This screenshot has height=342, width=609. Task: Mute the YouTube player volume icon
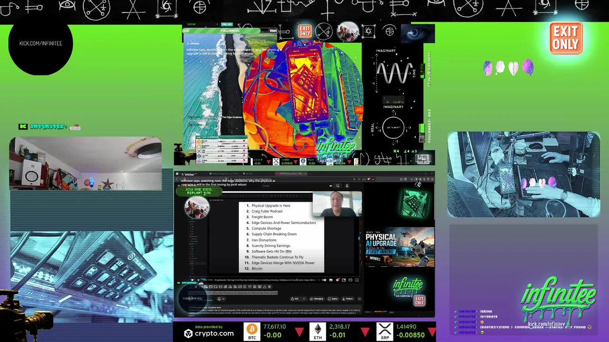point(199,280)
